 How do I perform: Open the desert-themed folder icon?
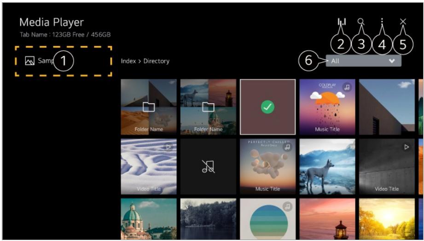[x=149, y=107]
